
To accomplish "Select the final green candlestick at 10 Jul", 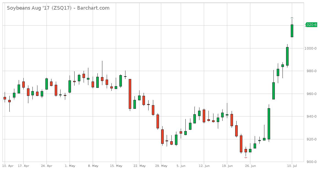I will (292, 31).
